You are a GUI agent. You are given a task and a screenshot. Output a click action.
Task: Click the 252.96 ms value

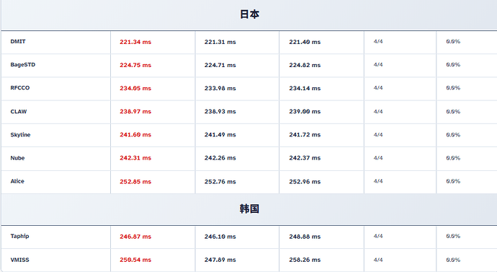point(305,182)
